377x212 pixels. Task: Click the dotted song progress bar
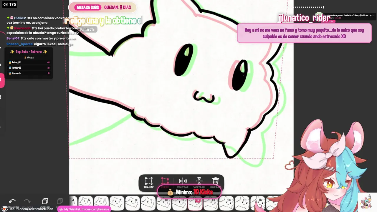(309, 7)
